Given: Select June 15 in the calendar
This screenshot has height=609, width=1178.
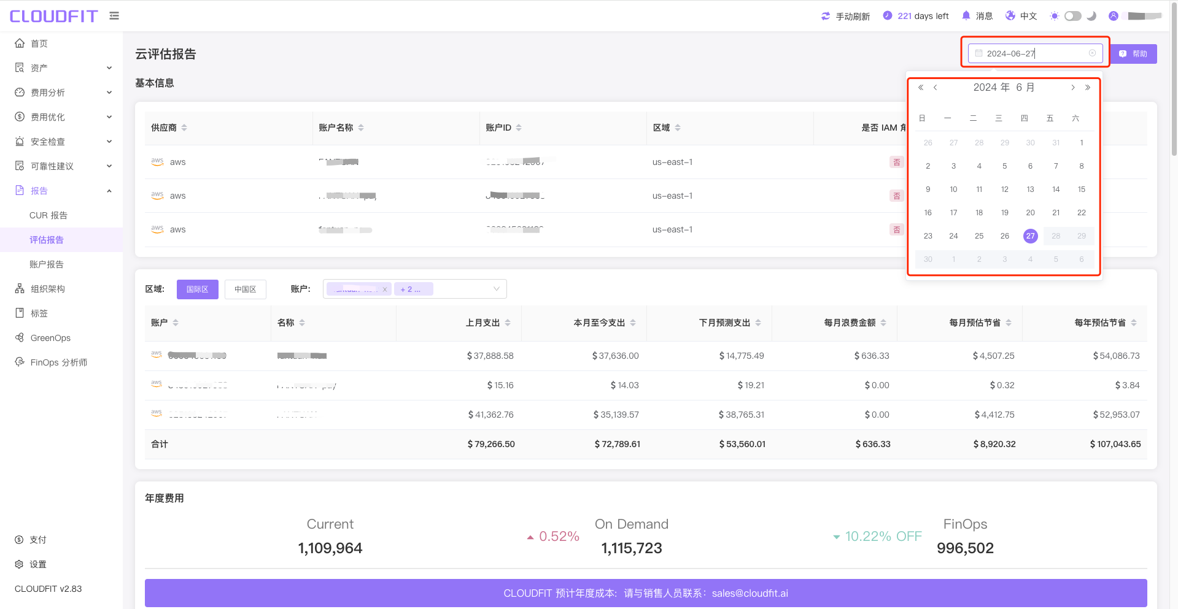Looking at the screenshot, I should point(1082,190).
